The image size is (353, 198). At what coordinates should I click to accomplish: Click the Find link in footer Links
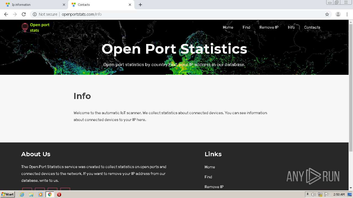pyautogui.click(x=208, y=177)
